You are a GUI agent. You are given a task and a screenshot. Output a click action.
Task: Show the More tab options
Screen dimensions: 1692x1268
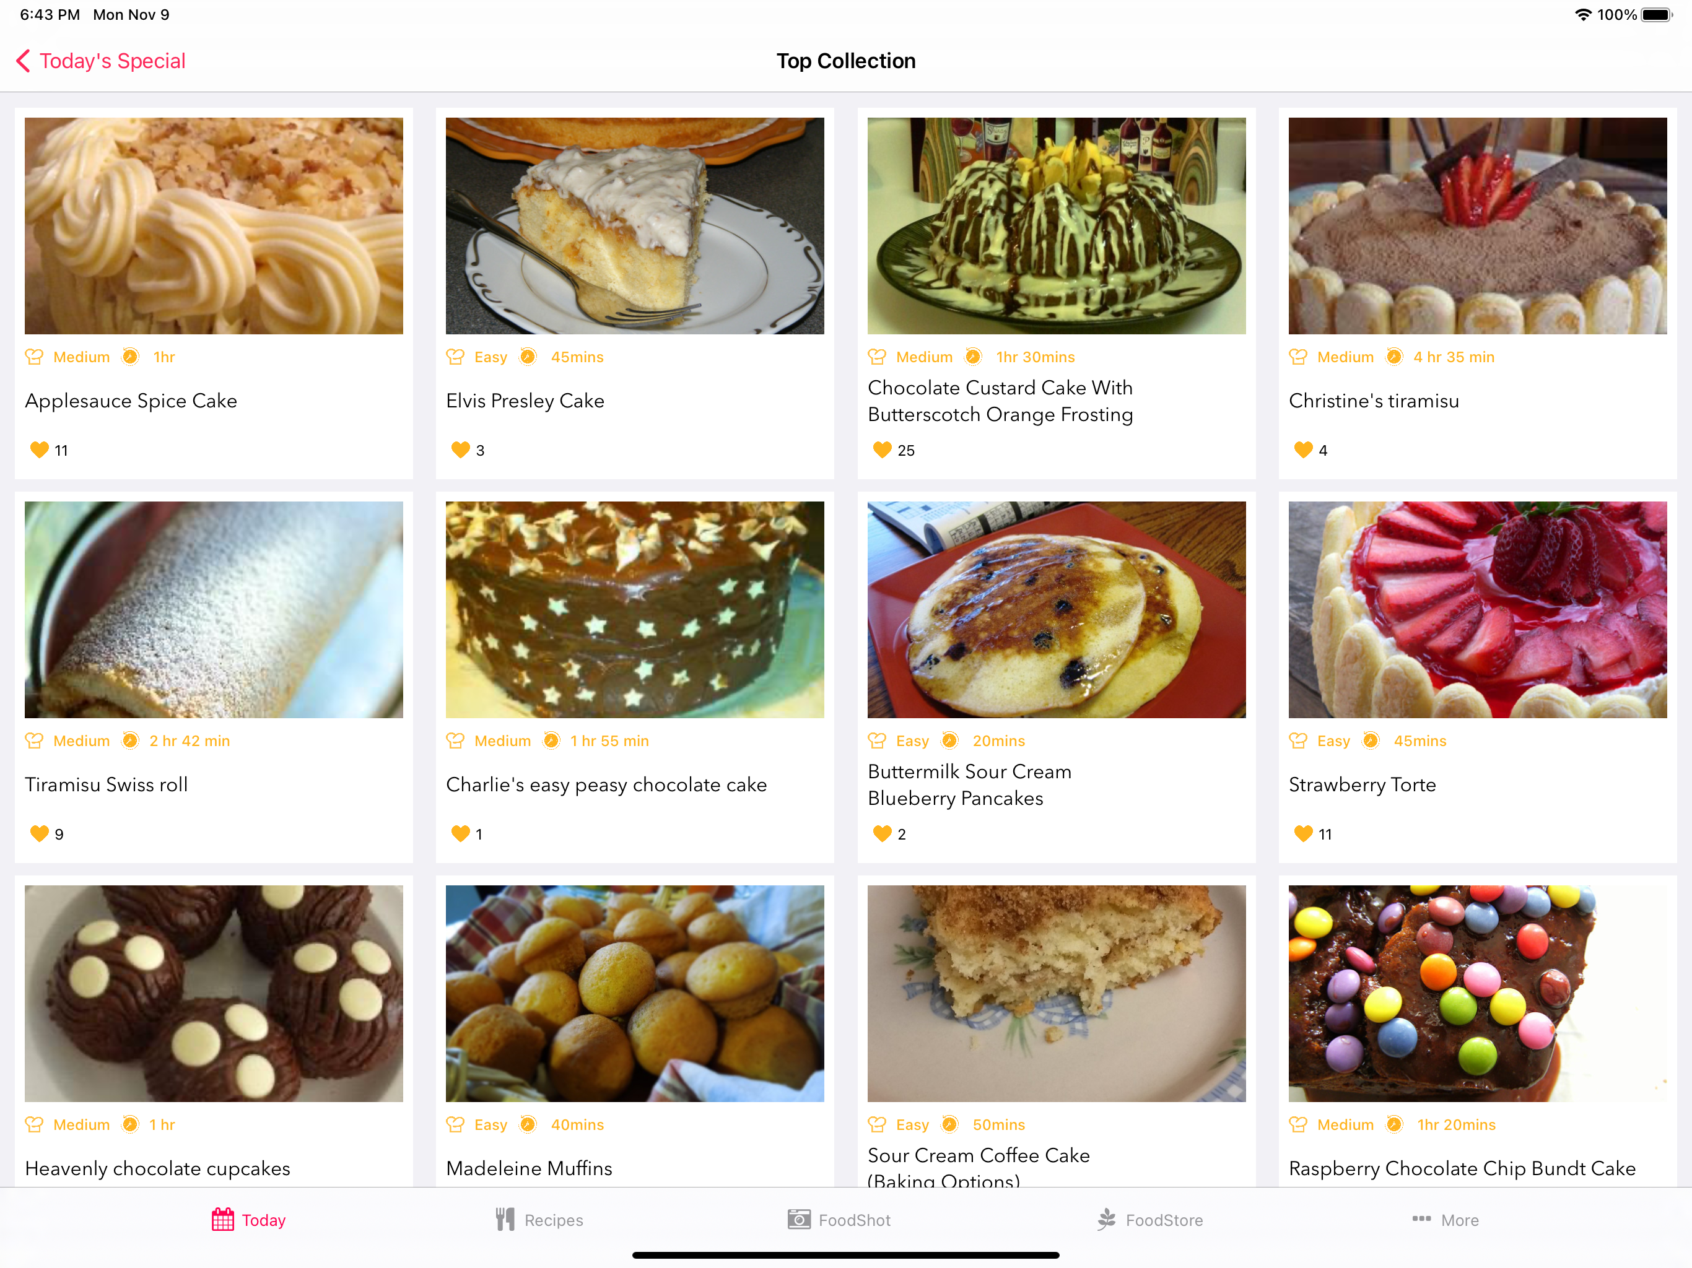[1445, 1220]
